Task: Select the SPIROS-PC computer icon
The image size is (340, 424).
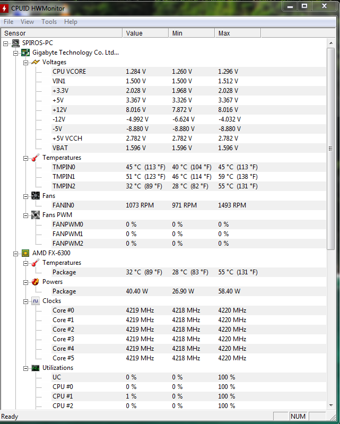Action: (16, 43)
